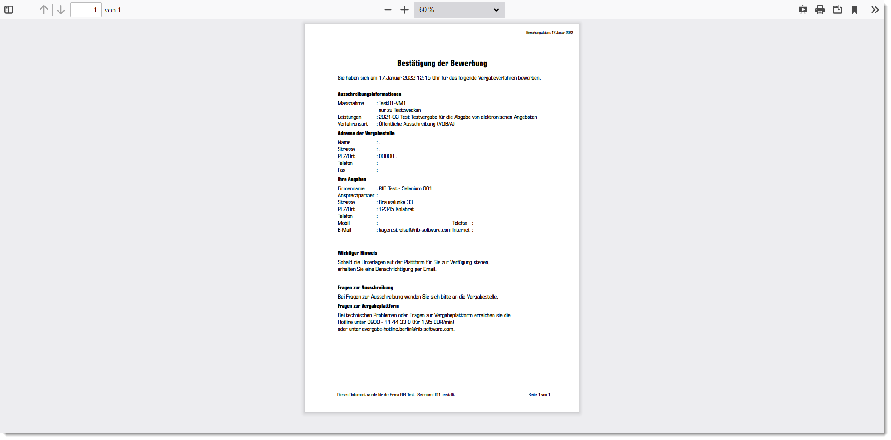Zoom out with the minus icon

click(x=388, y=10)
